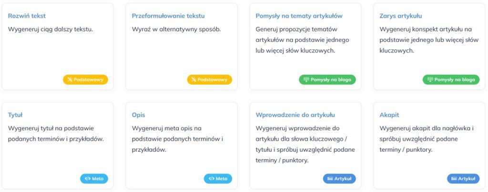488x192 pixels.
Task: Click the description text "Wygeneruj ciąg dalszy tekstu."
Action: click(x=51, y=29)
